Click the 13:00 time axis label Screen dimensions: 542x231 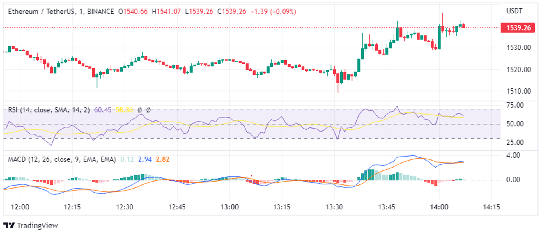[x=229, y=207]
